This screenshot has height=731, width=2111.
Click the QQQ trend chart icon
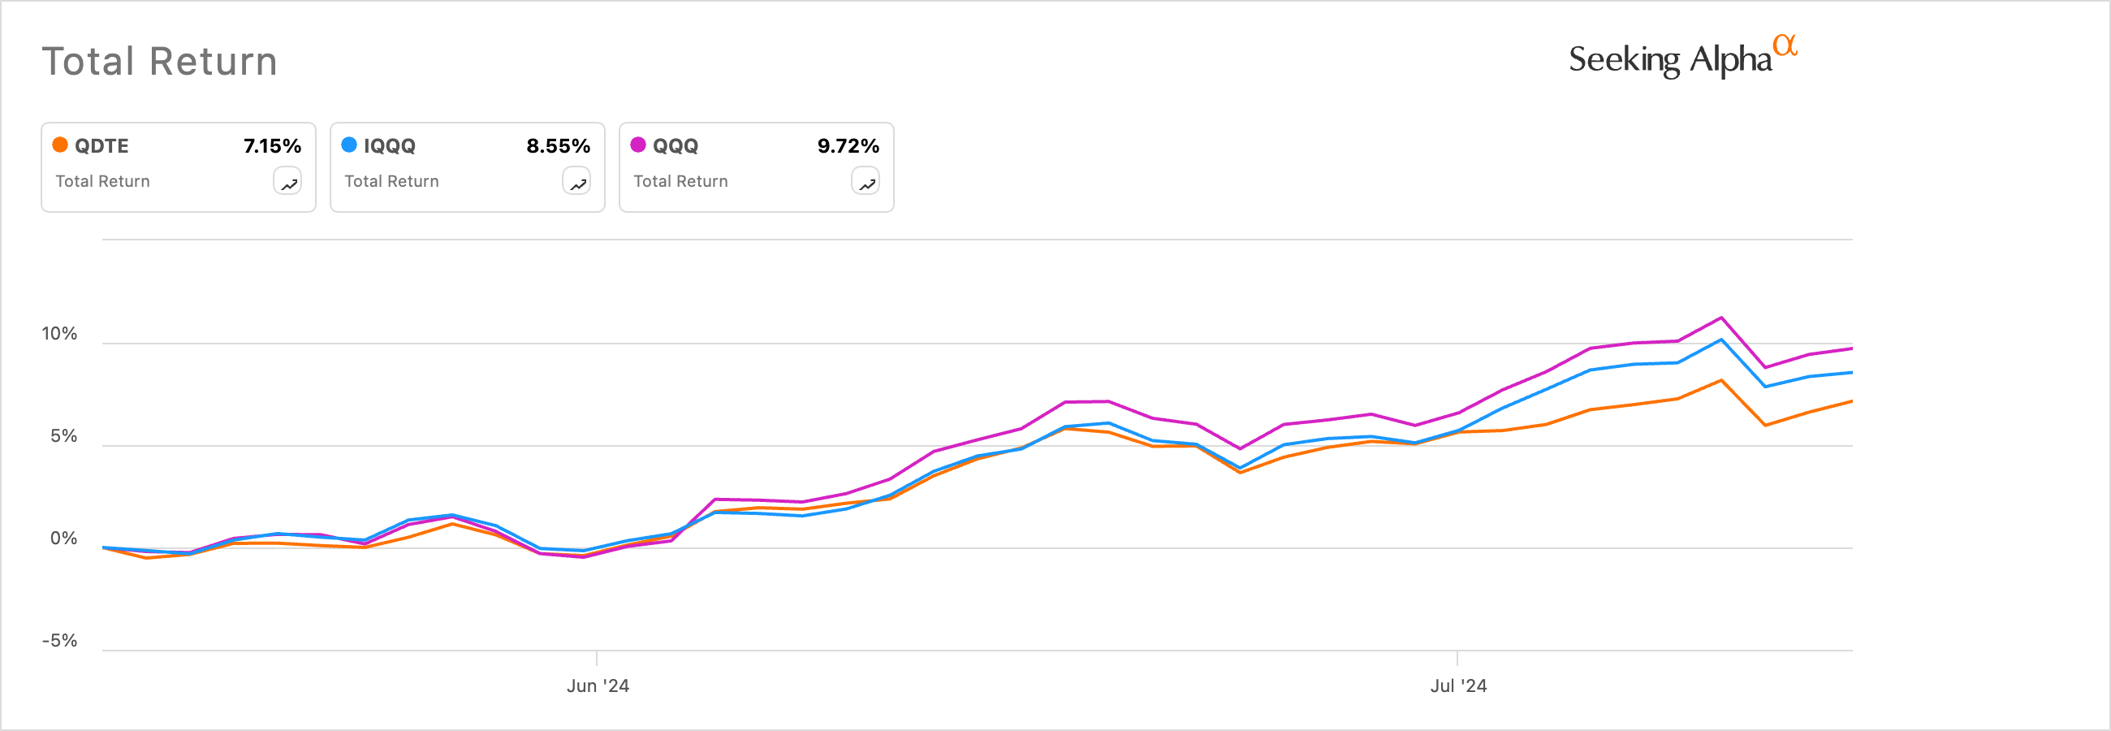point(866,182)
